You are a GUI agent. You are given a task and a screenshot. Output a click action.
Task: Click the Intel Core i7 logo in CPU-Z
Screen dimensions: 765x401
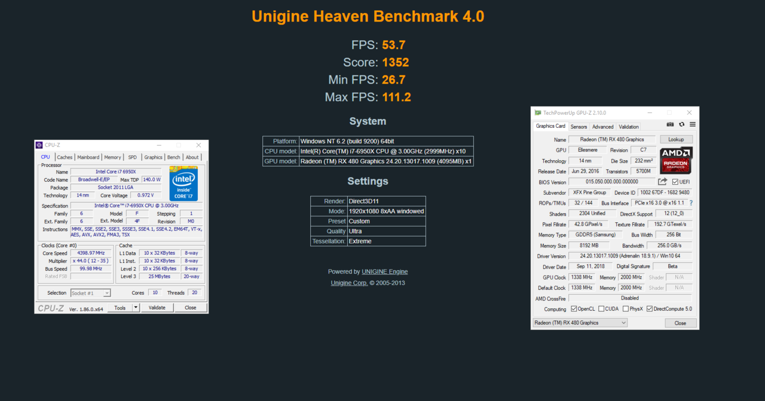(x=183, y=184)
